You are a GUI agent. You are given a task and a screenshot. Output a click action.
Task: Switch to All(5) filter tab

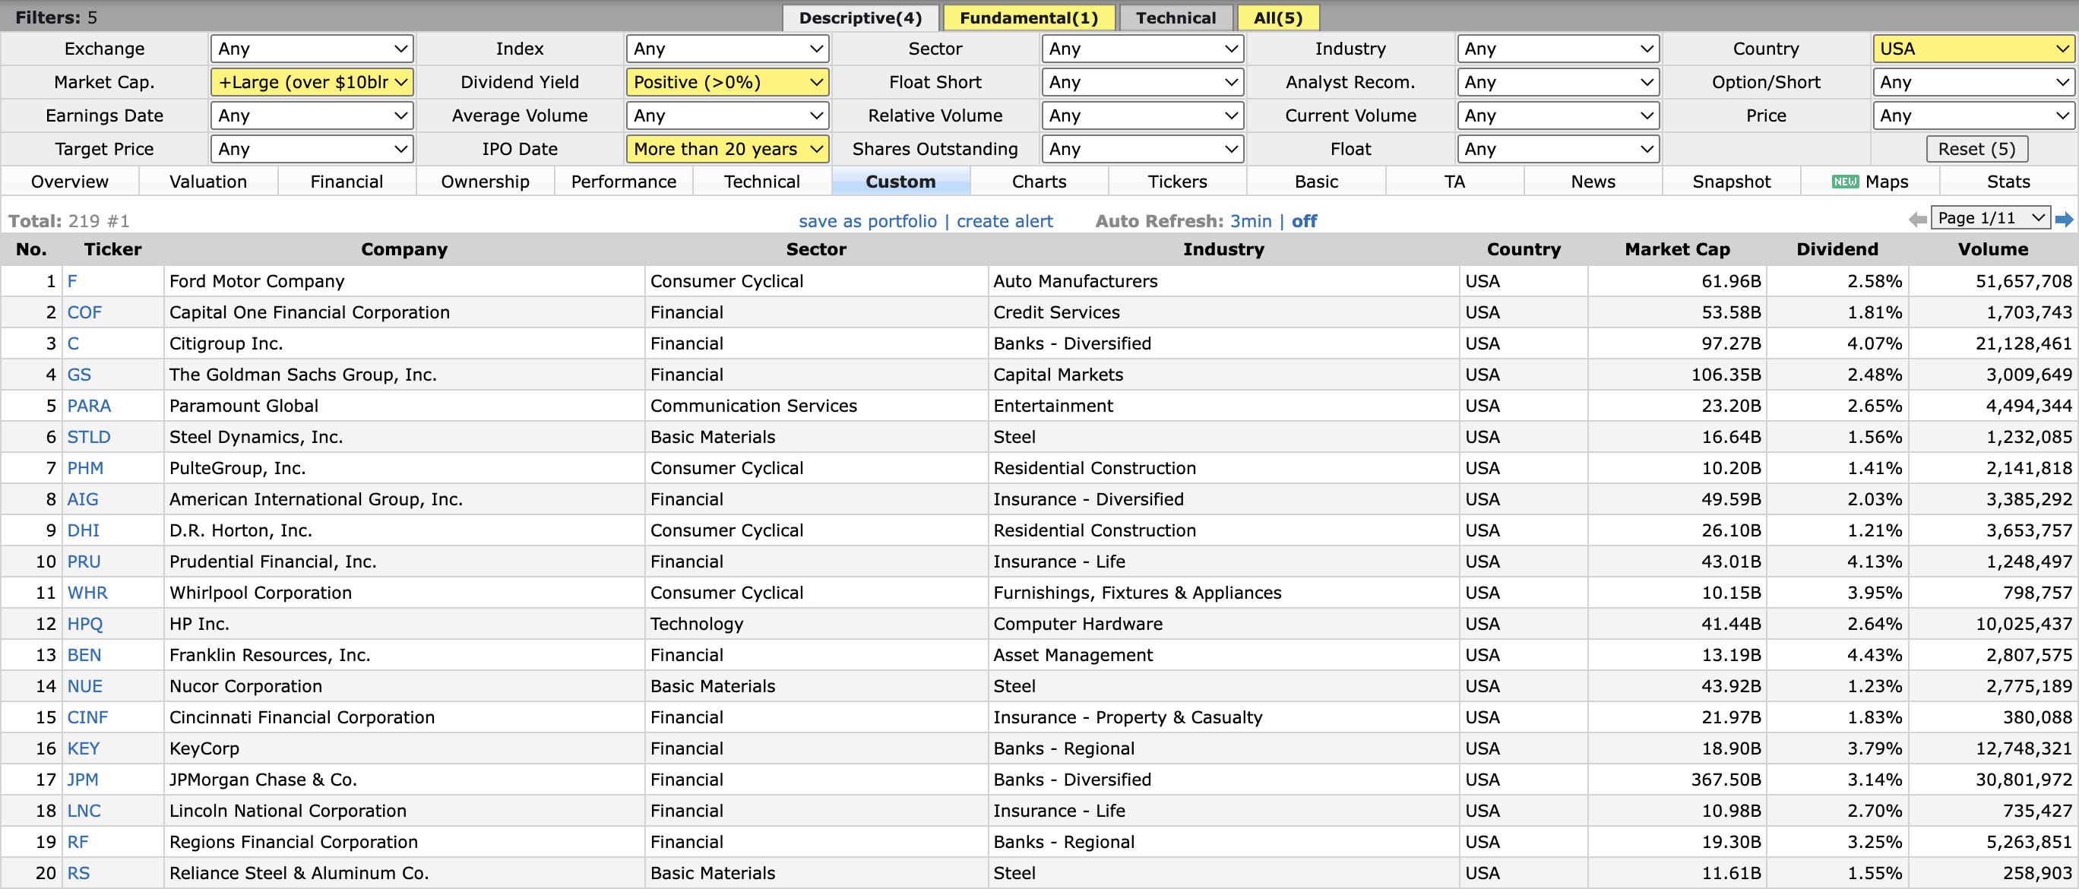(1277, 17)
